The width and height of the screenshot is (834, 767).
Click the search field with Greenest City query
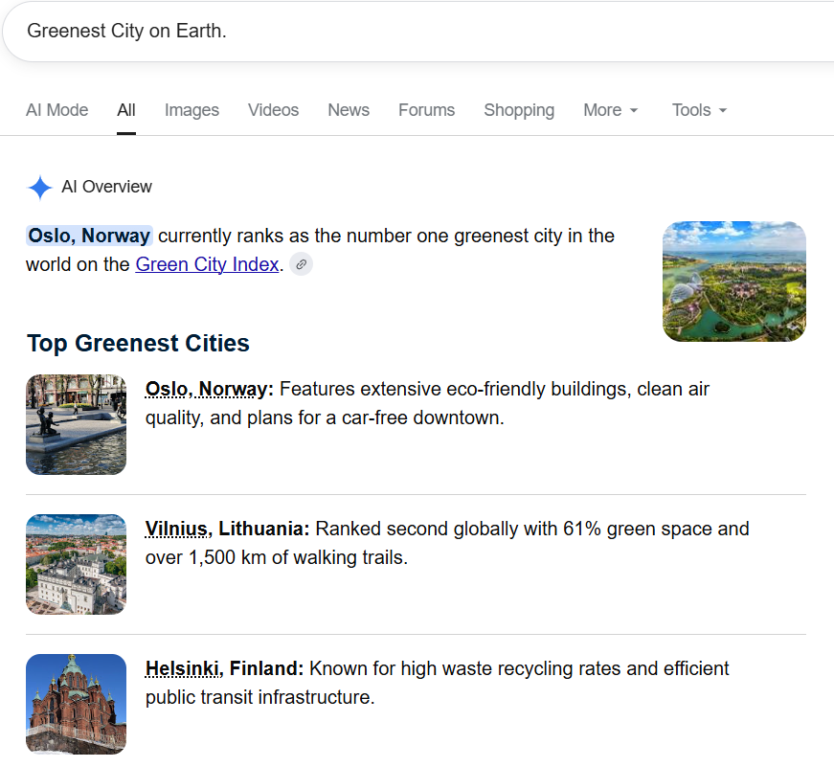click(x=417, y=32)
